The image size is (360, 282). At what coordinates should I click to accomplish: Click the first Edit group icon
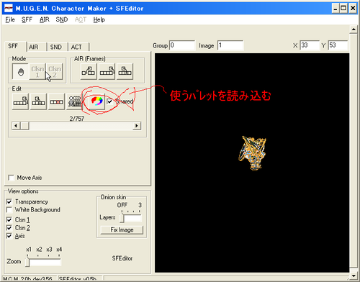click(x=20, y=101)
